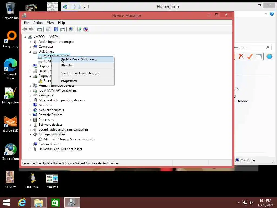Select Sound, video and game controllers
The image size is (277, 208).
[64, 129]
